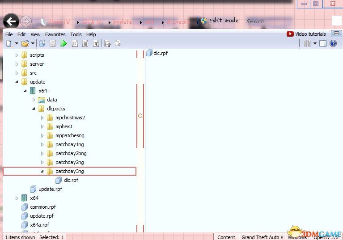The height and width of the screenshot is (240, 343).
Task: Click the Open folder toolbar icon
Action: pos(25,43)
